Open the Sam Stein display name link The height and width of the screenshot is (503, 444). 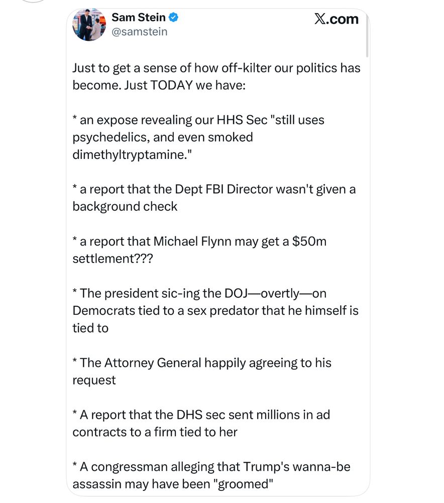tap(138, 18)
